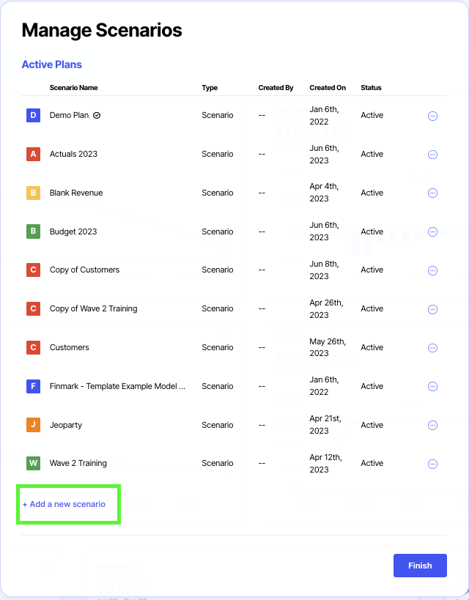Open the Finmark Template row options menu

(432, 387)
